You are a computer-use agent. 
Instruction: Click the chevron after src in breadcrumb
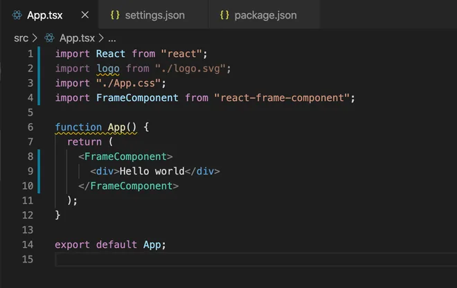35,38
